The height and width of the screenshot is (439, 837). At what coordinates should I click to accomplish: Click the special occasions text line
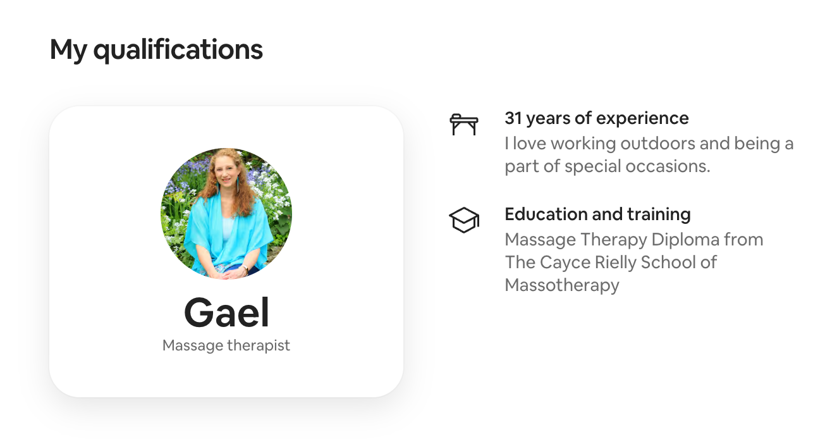coord(608,166)
